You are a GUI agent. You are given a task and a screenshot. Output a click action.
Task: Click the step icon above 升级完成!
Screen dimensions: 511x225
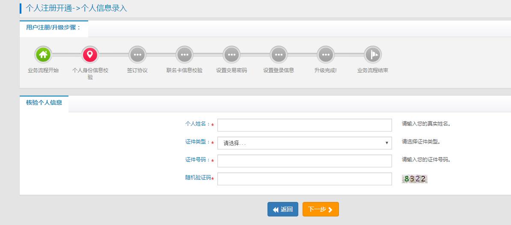pyautogui.click(x=326, y=55)
